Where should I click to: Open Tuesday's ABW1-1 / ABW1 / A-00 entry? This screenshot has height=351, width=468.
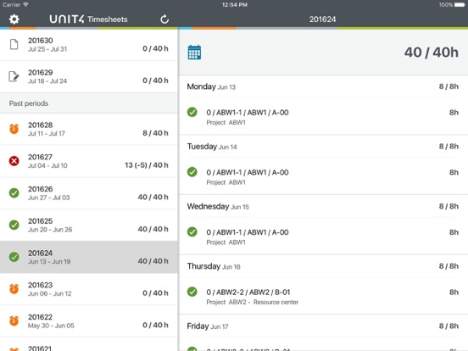[x=323, y=176]
